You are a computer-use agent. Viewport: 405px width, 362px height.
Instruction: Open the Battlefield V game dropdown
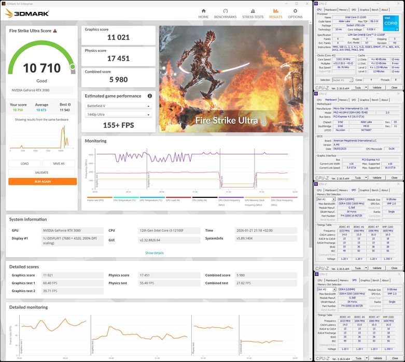coord(118,106)
